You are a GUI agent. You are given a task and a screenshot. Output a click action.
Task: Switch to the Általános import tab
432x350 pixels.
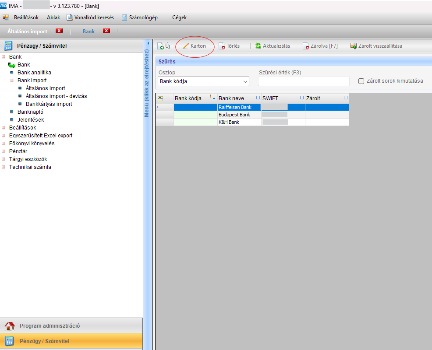pos(27,31)
